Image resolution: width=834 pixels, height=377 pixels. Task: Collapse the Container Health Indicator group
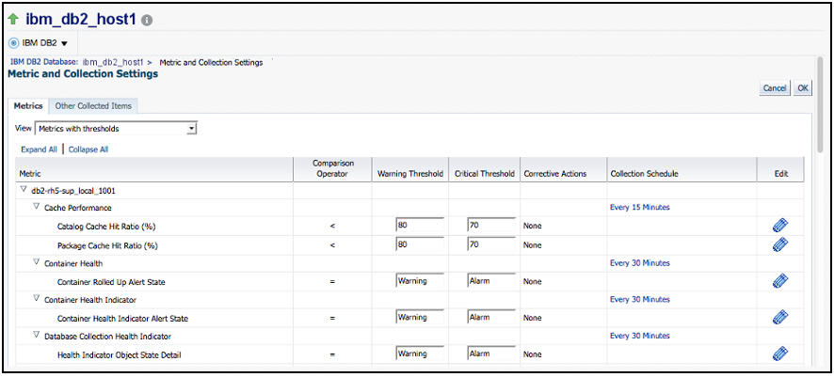pos(37,299)
